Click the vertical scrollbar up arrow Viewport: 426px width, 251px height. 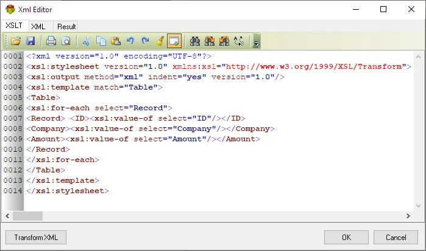[419, 57]
